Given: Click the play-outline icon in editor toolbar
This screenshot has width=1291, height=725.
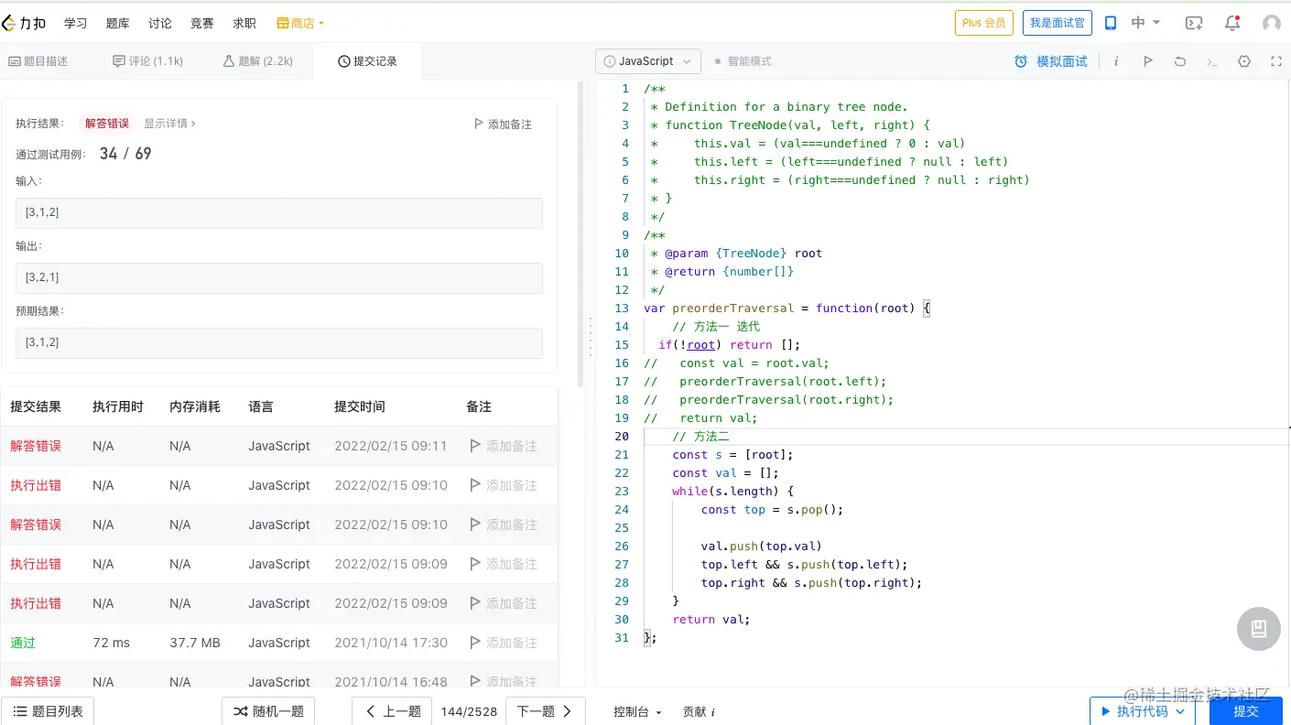Looking at the screenshot, I should (x=1147, y=61).
